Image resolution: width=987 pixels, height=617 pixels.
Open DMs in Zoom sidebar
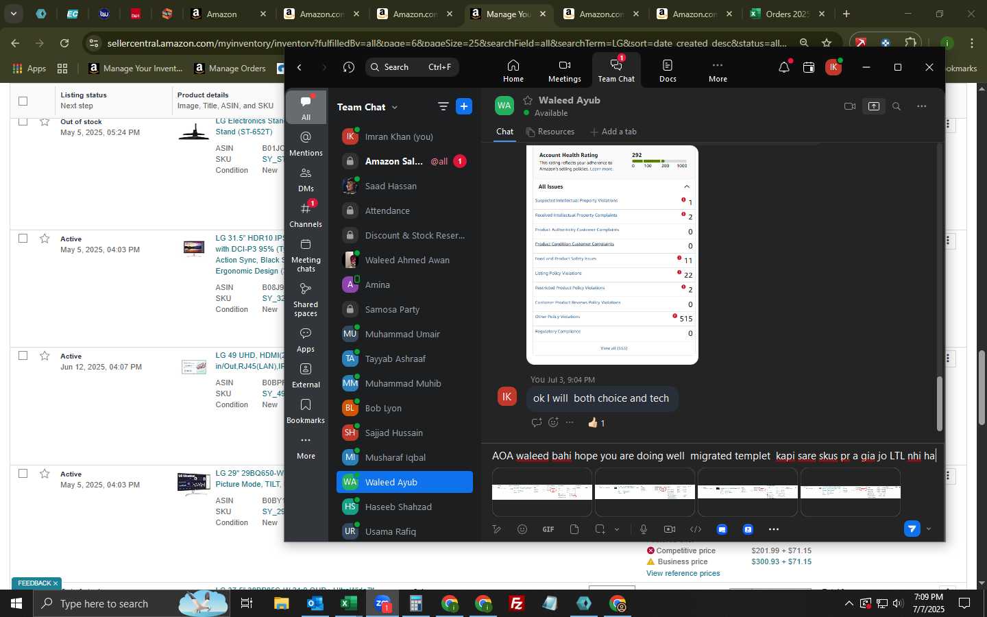click(x=306, y=180)
